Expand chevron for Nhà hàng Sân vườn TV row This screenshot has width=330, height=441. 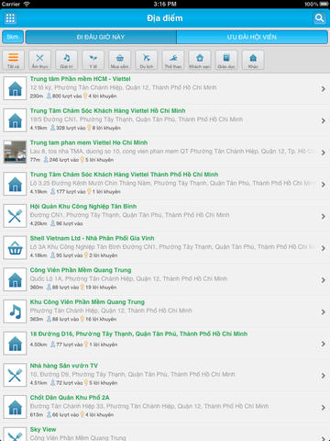coord(323,376)
